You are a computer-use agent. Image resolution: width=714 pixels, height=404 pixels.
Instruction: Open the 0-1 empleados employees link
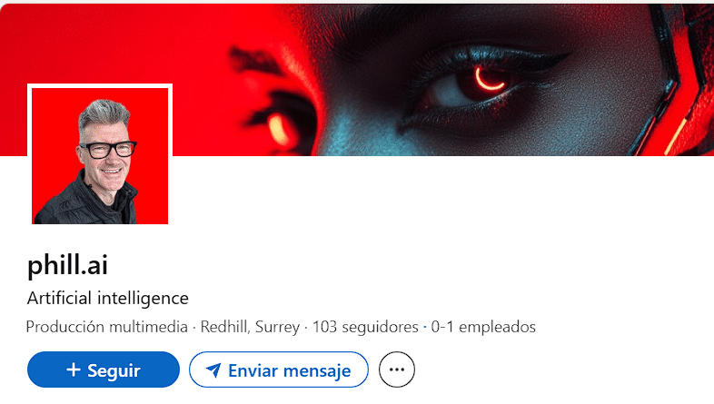point(483,327)
